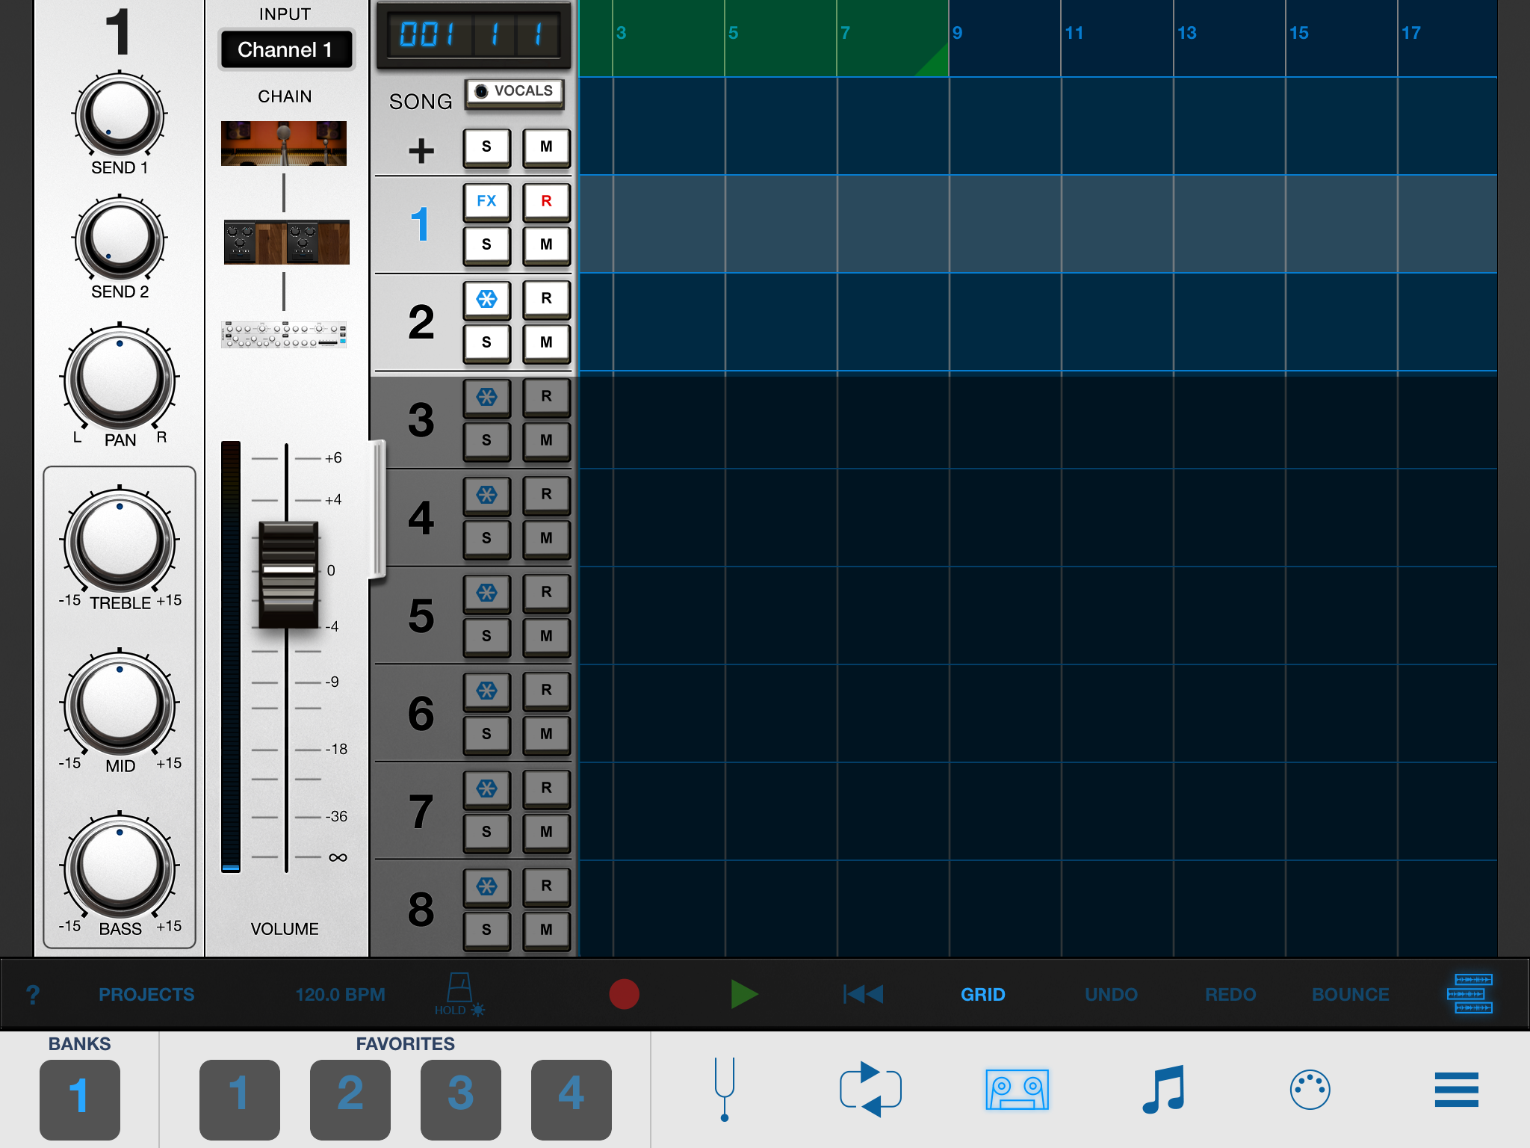Open the loop cycle tool icon

point(870,1089)
